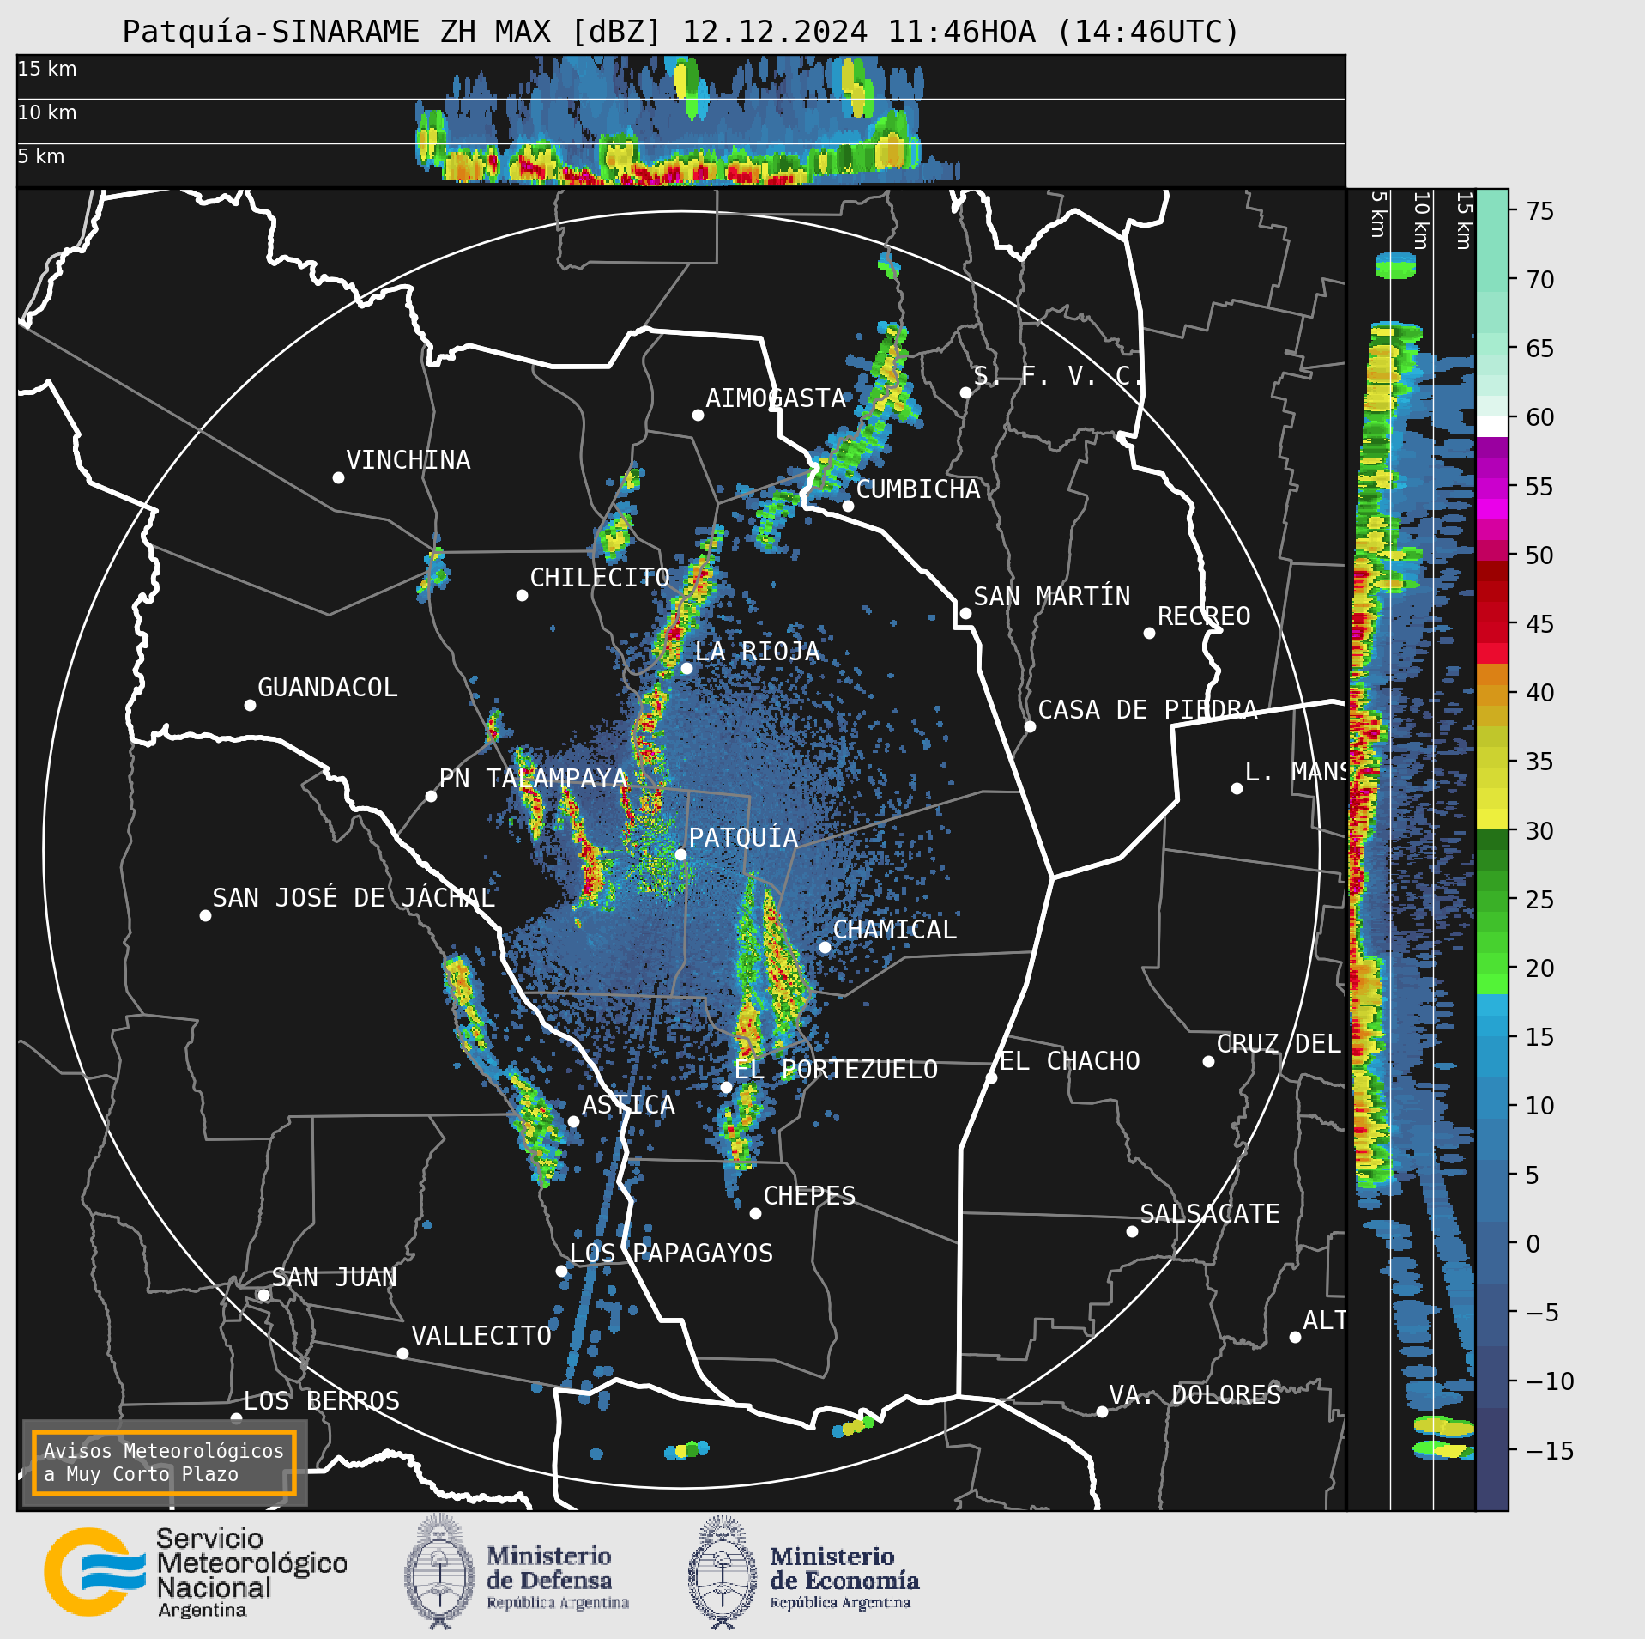Image resolution: width=1645 pixels, height=1639 pixels.
Task: Click the white dot marking Chamical
Action: [x=825, y=947]
